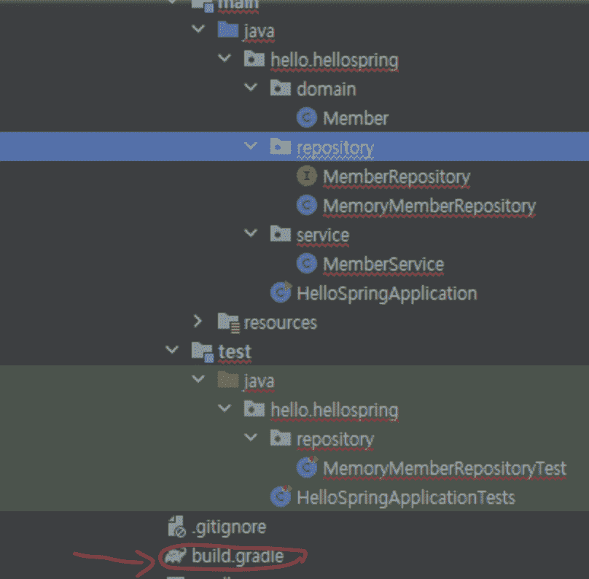The width and height of the screenshot is (589, 579).
Task: Open the MemberService class
Action: (x=383, y=264)
